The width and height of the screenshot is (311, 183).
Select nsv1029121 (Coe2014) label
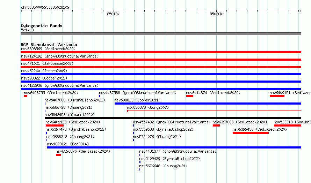tap(68, 144)
